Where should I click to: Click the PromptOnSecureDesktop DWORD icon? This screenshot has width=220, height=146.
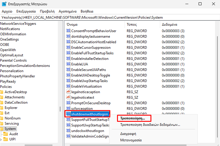[68, 103]
